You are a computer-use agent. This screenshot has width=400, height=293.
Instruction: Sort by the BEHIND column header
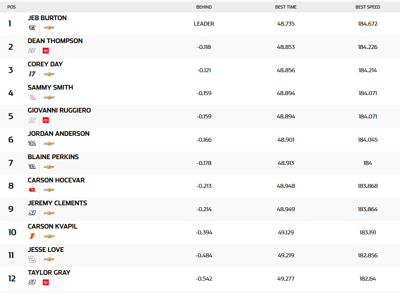coord(204,7)
